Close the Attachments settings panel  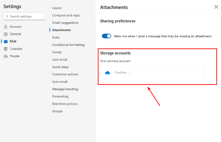click(216, 7)
